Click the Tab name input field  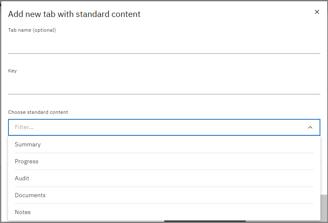point(164,45)
